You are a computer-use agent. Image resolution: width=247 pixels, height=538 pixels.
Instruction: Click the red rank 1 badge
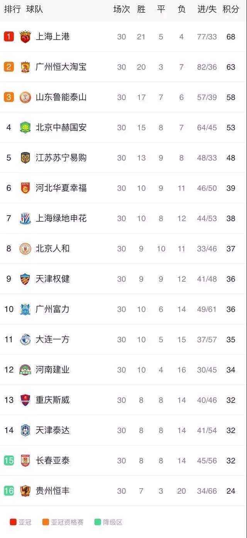tap(9, 37)
